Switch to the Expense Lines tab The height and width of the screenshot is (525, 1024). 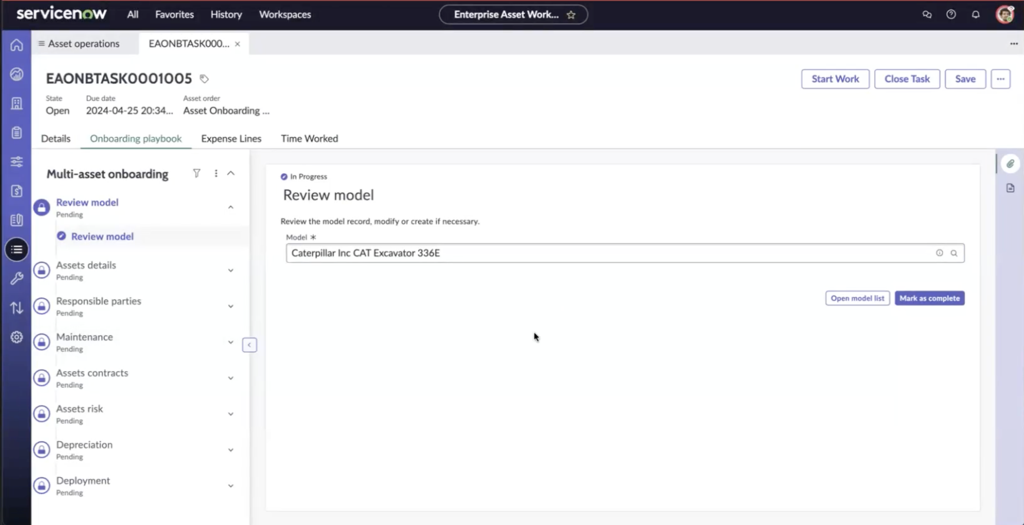coord(231,138)
